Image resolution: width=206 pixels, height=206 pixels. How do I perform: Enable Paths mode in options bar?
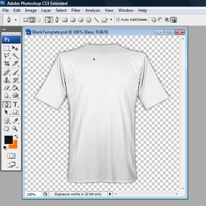pos(32,20)
